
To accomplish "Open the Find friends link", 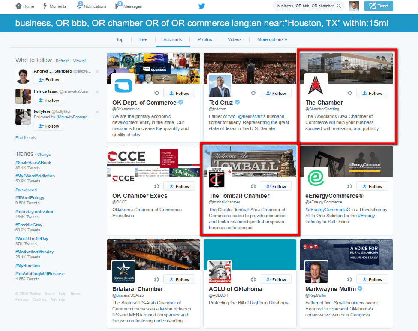I will (x=26, y=138).
